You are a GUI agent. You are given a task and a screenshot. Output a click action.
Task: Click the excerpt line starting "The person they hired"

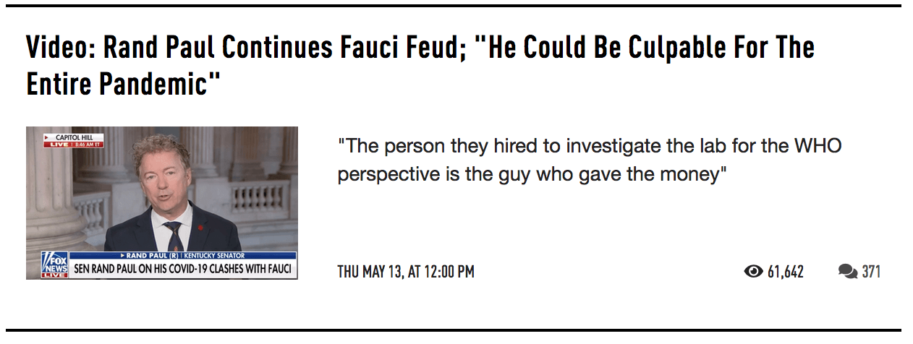point(590,146)
